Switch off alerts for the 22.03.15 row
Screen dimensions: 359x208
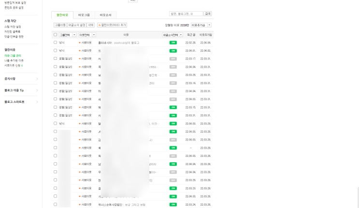(x=173, y=108)
